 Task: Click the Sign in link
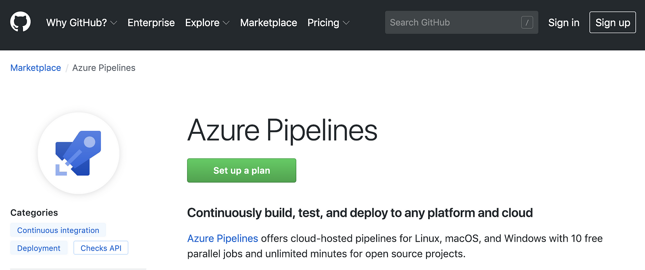click(564, 23)
